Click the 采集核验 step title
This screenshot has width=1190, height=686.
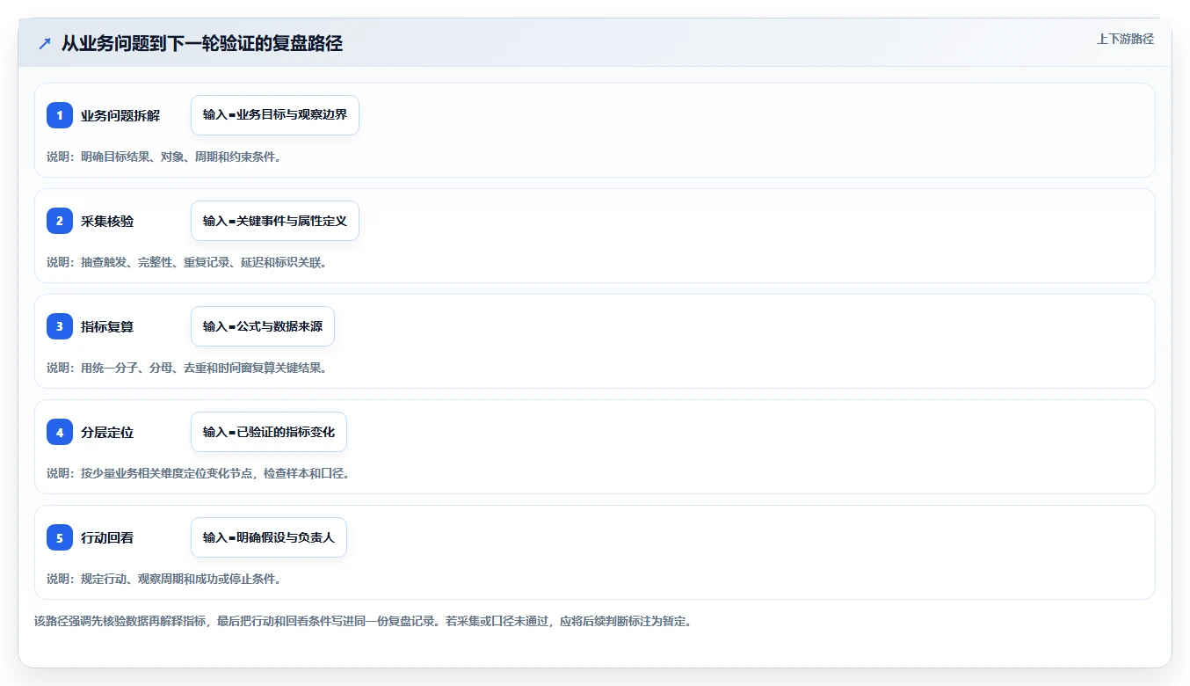(x=107, y=221)
